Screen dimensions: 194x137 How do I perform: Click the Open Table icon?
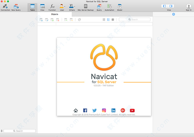click(41, 20)
